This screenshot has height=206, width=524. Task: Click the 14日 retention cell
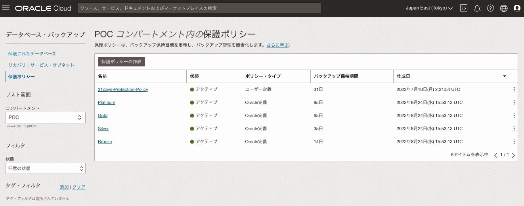tap(318, 142)
